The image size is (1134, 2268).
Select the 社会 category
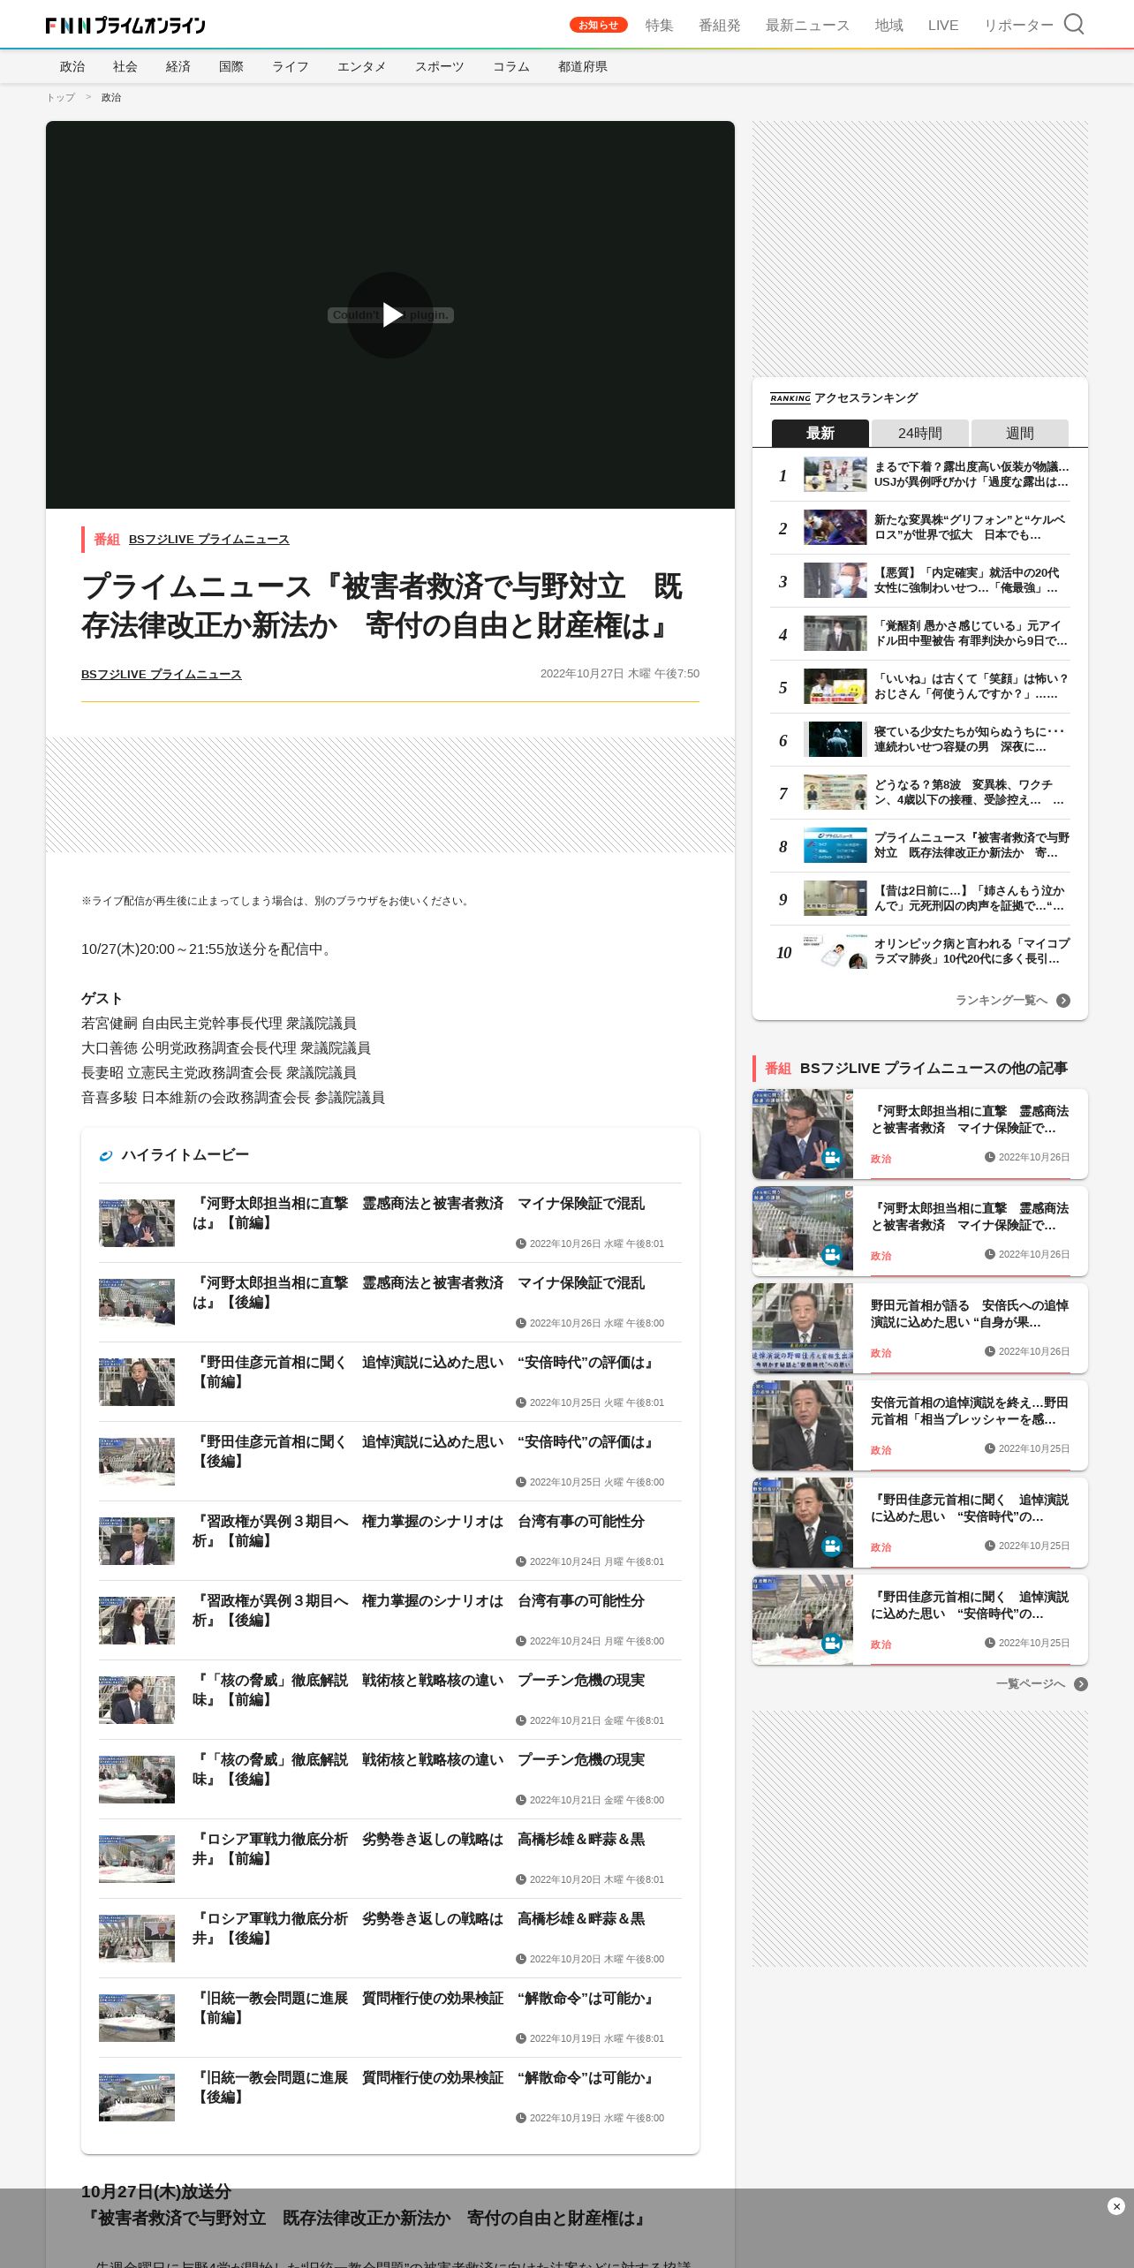coord(125,66)
